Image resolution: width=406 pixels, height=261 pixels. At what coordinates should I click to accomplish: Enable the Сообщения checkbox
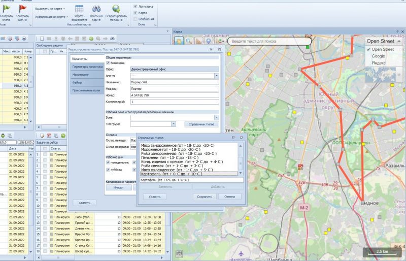[x=136, y=19]
